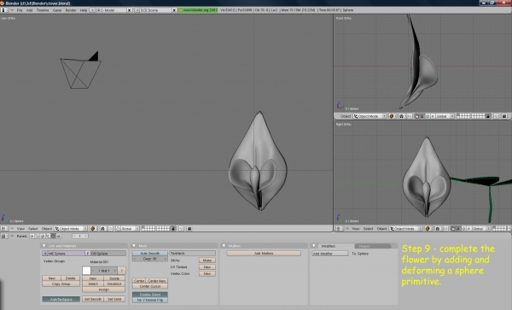Collapse the Link and Materials panel
Viewport: 512px width, 310px height.
(x=44, y=246)
